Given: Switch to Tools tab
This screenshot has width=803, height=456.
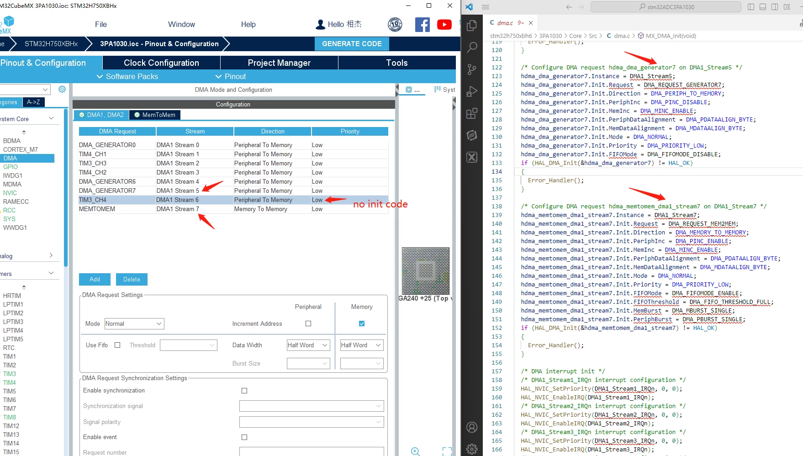Looking at the screenshot, I should (x=397, y=63).
